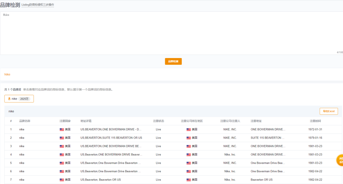
Task: Click the 注册公司/注册人 column header
Action: coord(230,121)
